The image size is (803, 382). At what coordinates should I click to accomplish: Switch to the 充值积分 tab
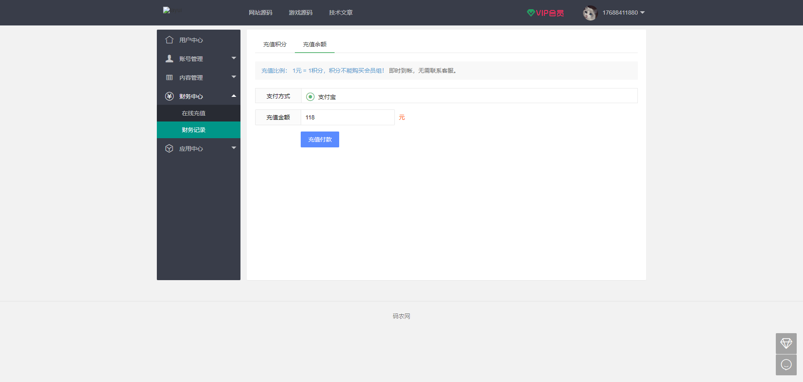(274, 44)
